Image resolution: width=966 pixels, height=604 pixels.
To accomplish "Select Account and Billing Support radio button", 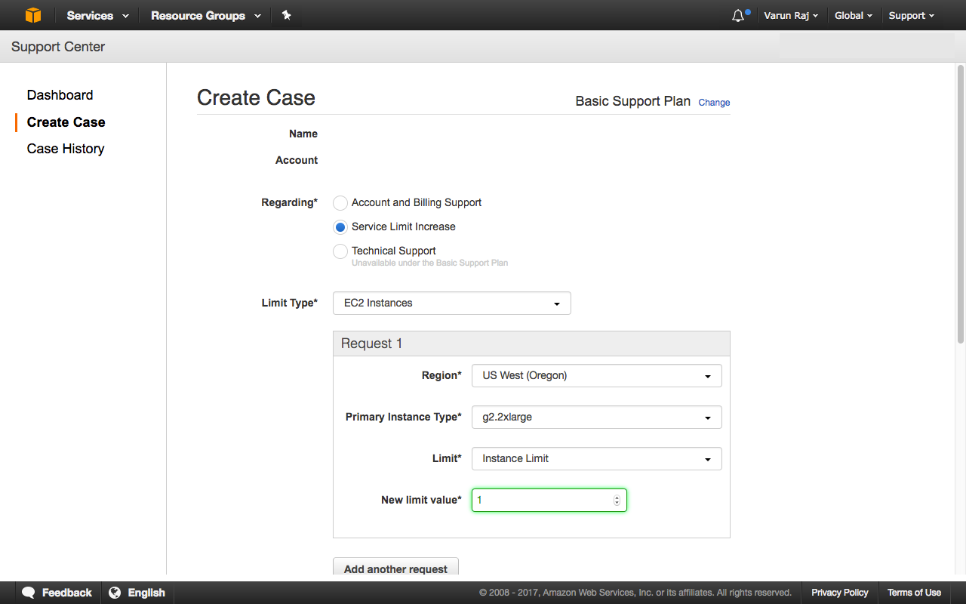I will (340, 203).
